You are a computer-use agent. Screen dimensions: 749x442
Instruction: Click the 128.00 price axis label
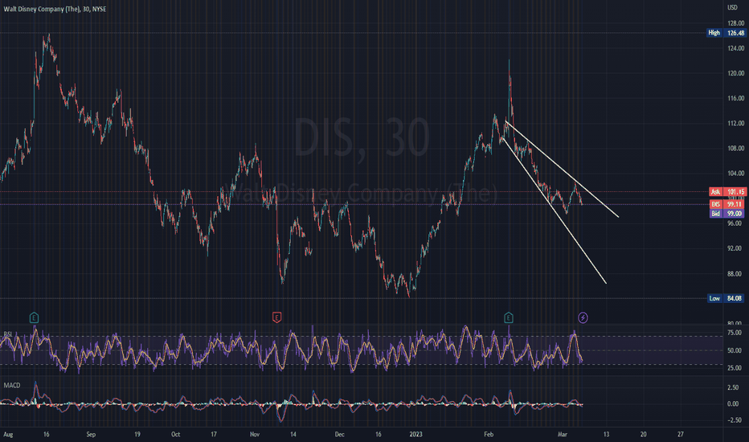coord(735,23)
